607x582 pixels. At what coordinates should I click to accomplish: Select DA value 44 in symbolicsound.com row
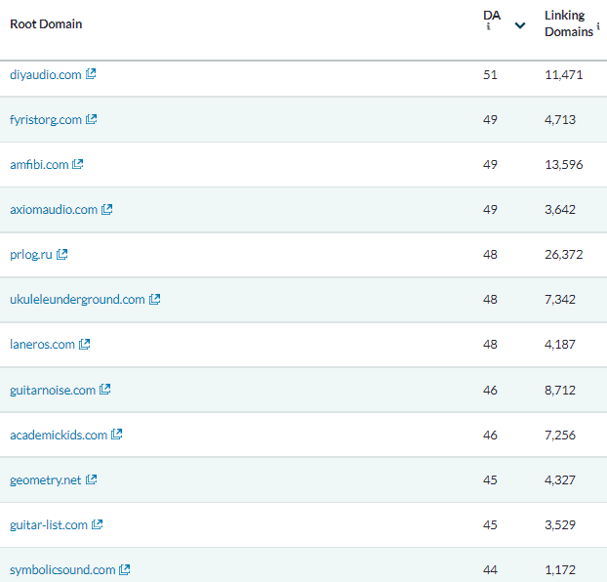point(490,569)
